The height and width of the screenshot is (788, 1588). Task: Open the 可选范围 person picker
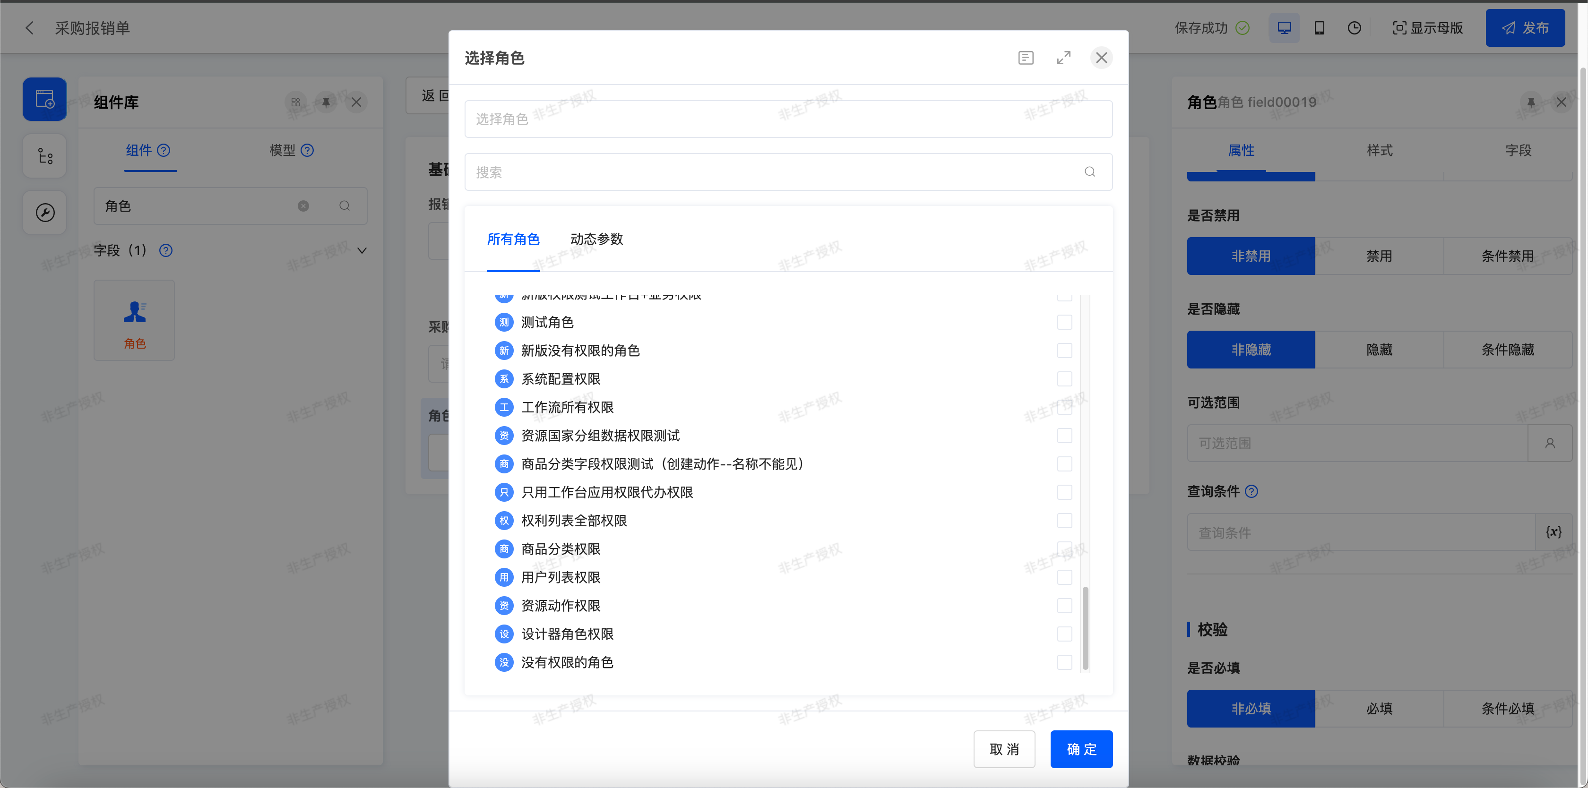click(x=1549, y=443)
